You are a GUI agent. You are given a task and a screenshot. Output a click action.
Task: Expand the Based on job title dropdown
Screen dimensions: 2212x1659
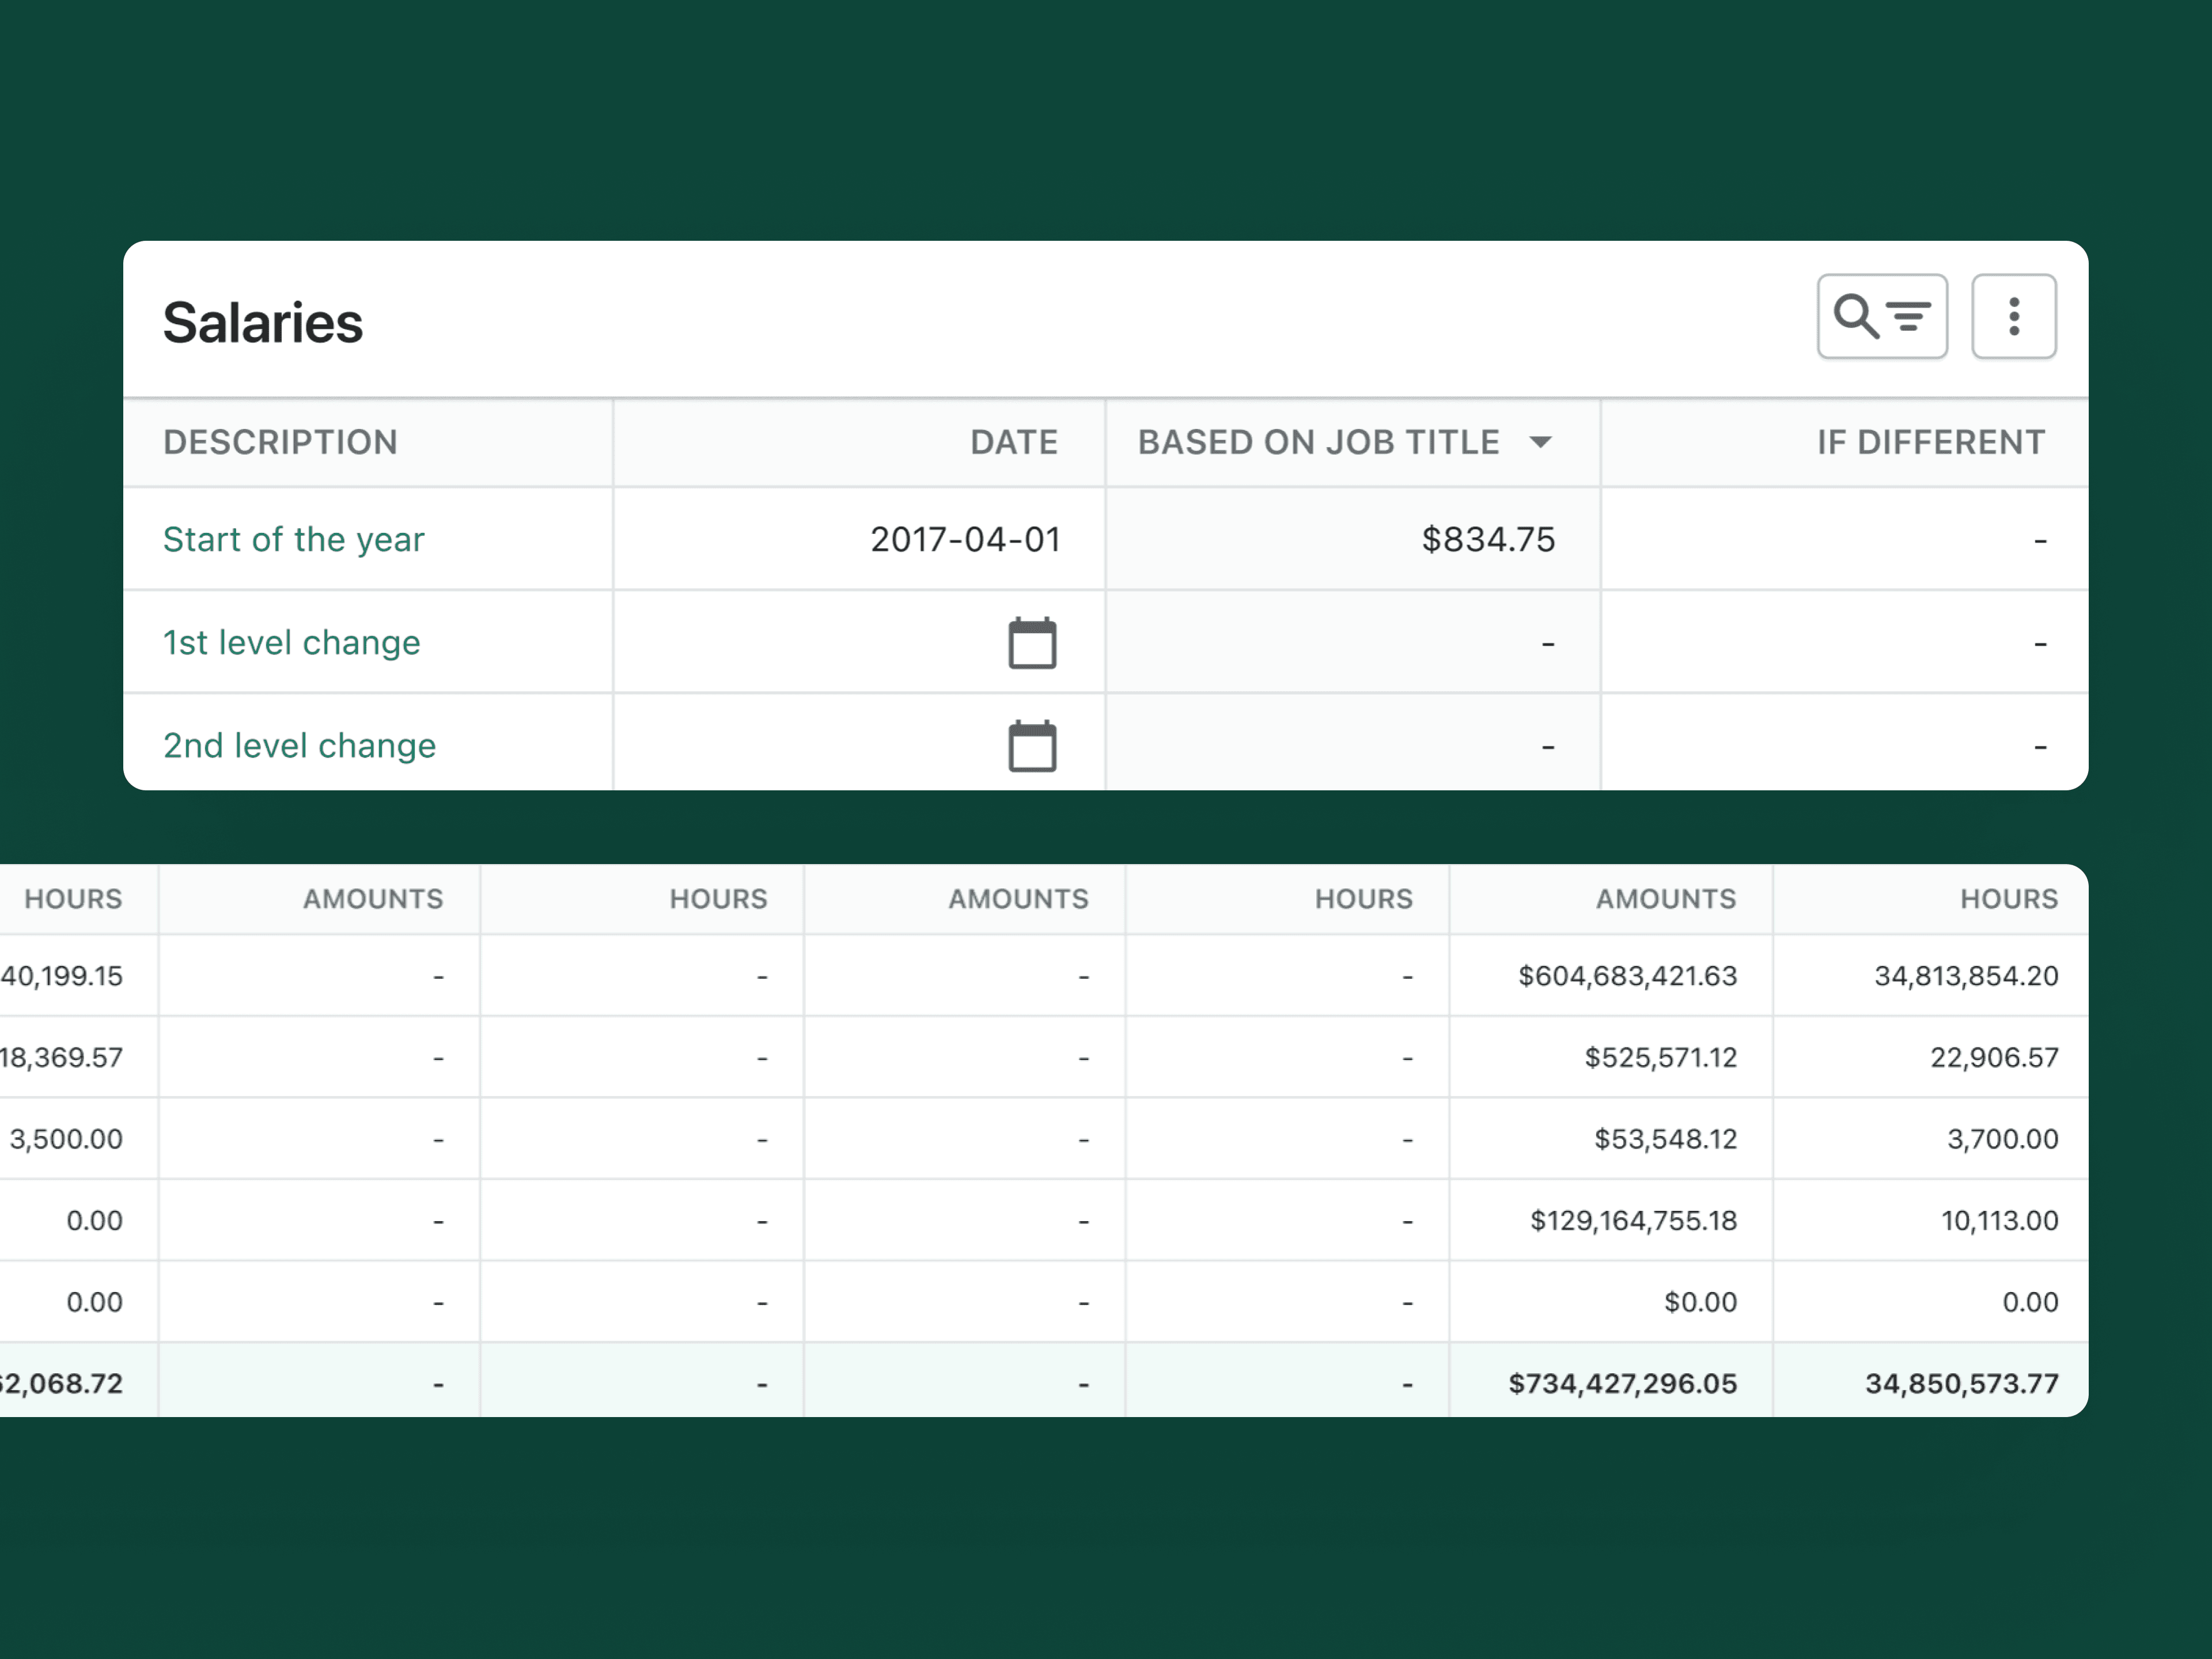pos(1541,442)
